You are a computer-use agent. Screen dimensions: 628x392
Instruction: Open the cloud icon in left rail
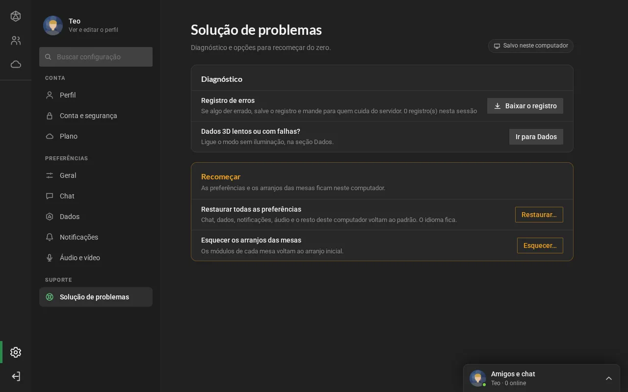[x=16, y=64]
